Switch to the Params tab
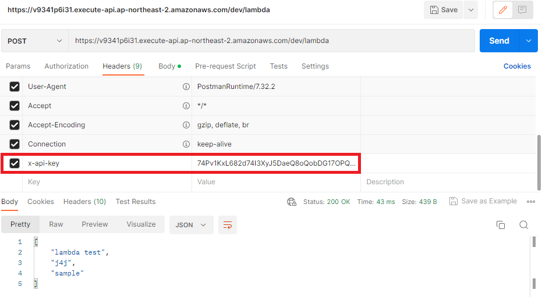The width and height of the screenshot is (542, 297). [x=18, y=66]
